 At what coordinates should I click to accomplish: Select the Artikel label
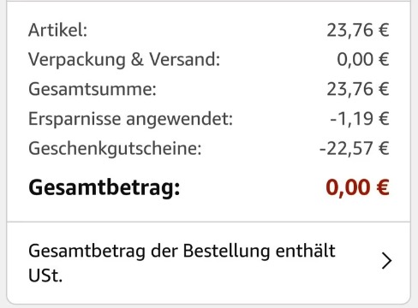click(57, 30)
